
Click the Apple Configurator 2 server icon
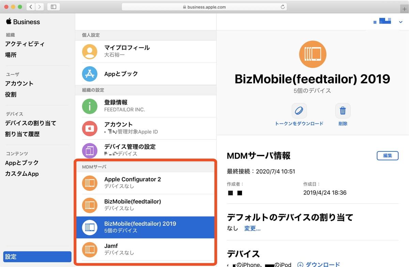(90, 183)
